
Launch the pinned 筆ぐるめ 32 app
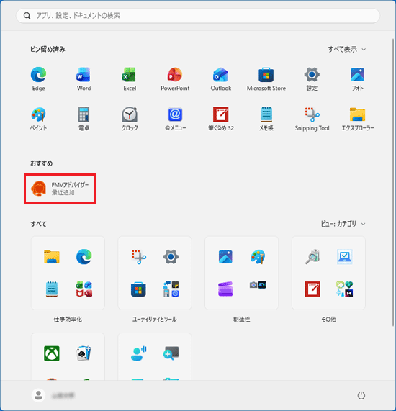[x=221, y=119]
